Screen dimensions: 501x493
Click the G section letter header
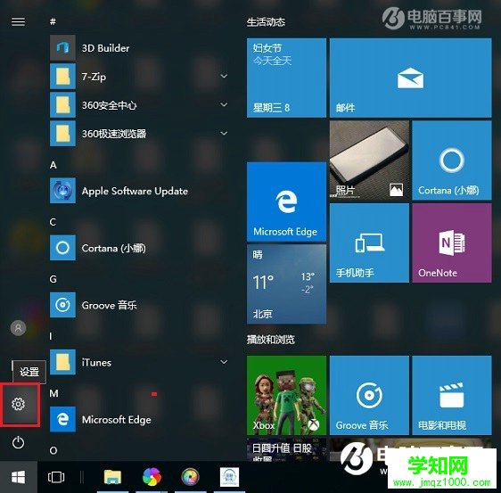click(53, 279)
